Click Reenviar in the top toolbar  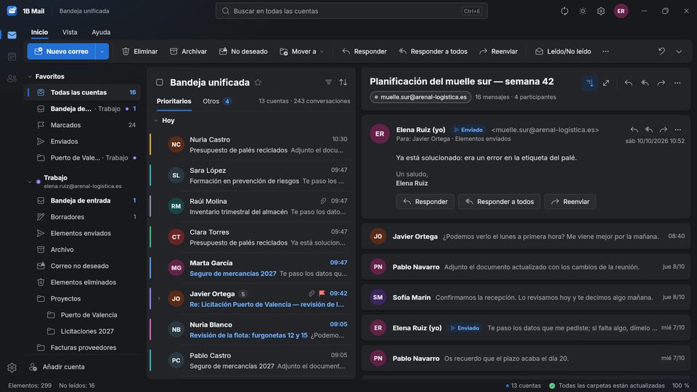pos(499,52)
